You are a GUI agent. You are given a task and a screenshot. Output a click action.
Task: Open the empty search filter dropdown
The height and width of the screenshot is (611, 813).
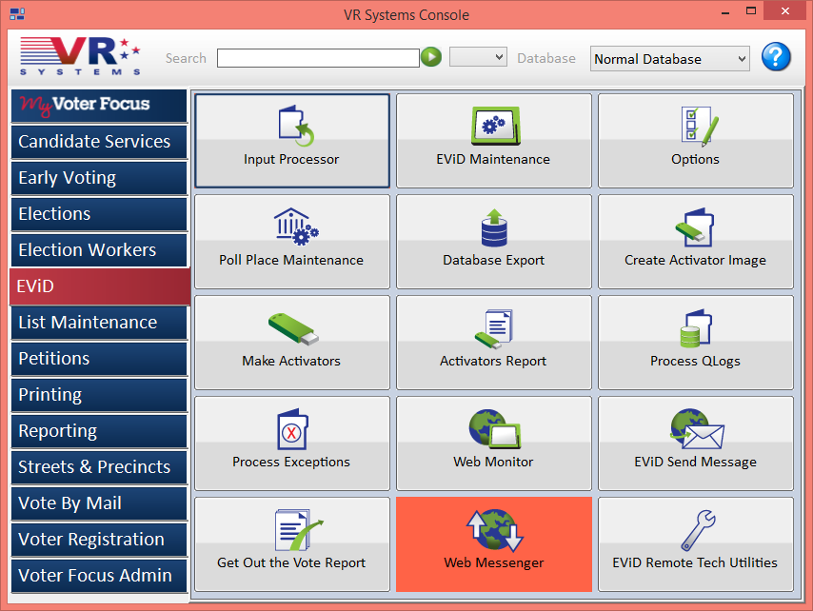coord(478,56)
